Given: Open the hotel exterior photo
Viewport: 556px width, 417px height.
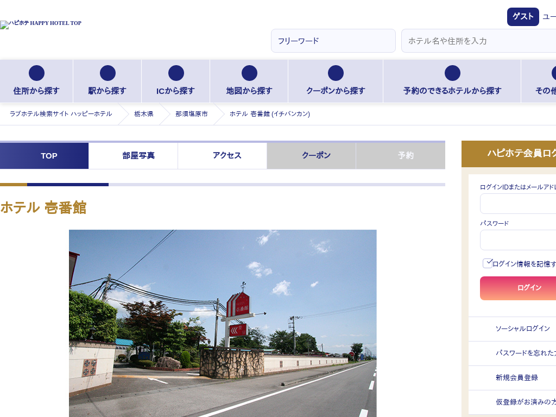Looking at the screenshot, I should coord(223,324).
